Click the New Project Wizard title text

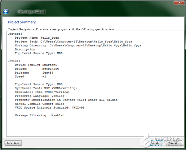(32, 12)
